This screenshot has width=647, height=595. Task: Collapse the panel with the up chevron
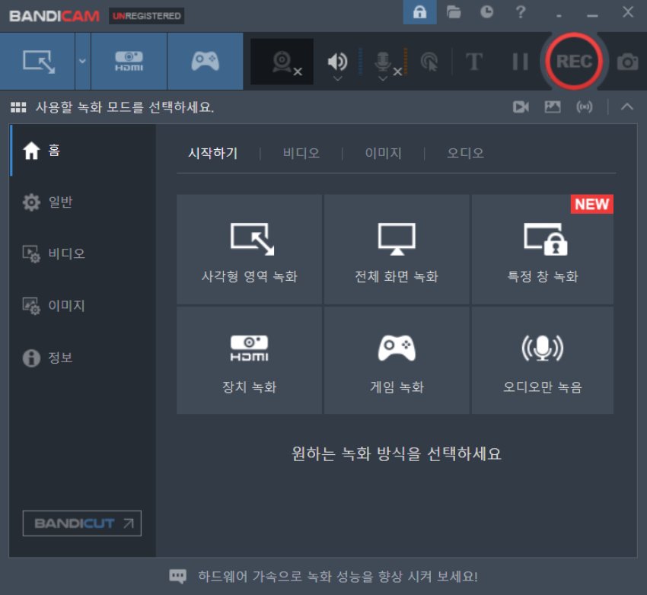coord(626,107)
